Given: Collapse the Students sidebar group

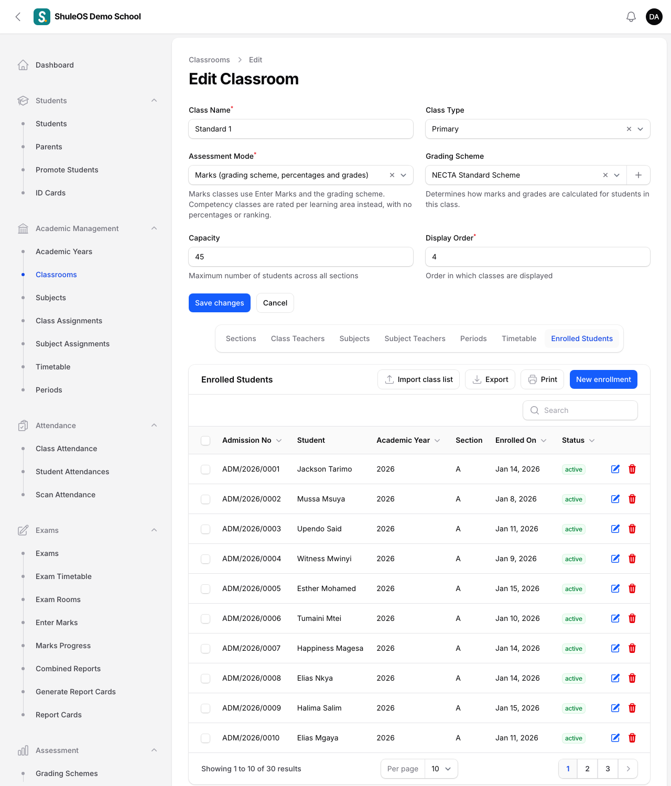Looking at the screenshot, I should (154, 101).
